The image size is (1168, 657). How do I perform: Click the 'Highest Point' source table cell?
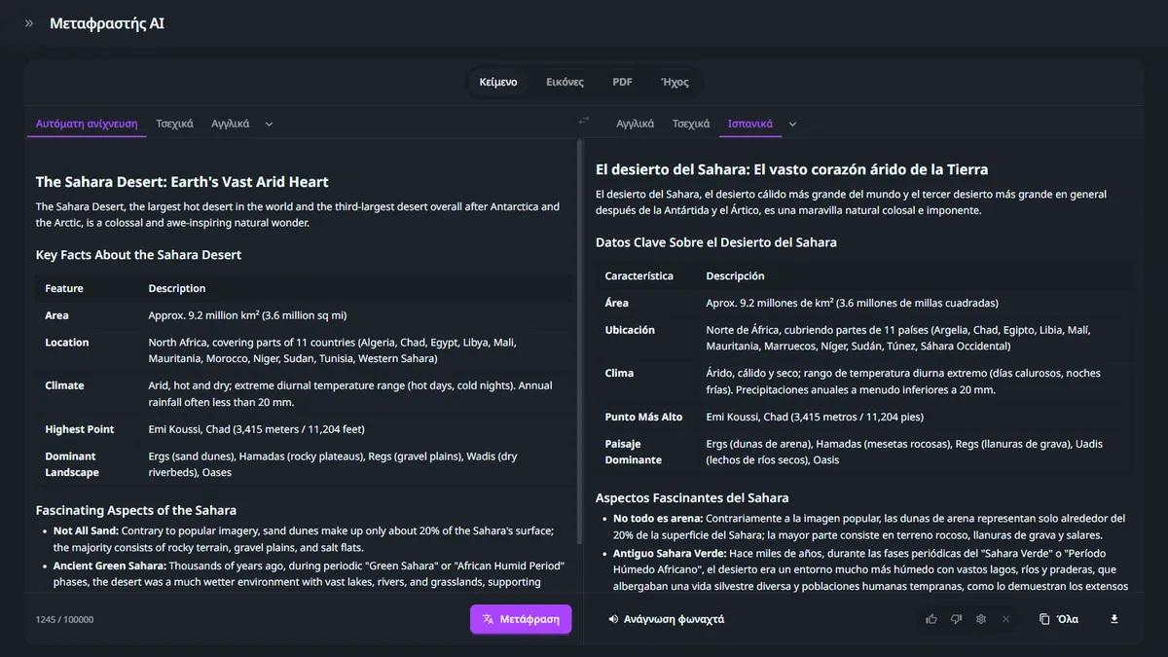pos(80,429)
